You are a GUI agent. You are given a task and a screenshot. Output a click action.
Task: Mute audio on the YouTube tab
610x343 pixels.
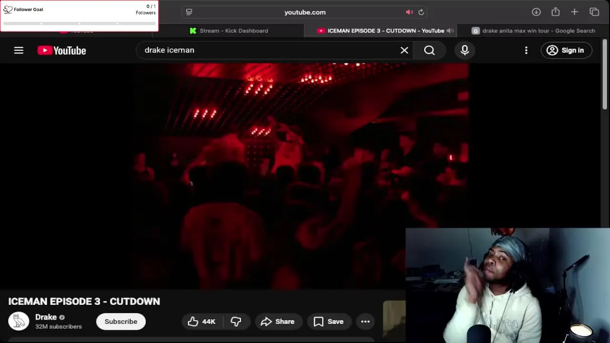(x=450, y=30)
